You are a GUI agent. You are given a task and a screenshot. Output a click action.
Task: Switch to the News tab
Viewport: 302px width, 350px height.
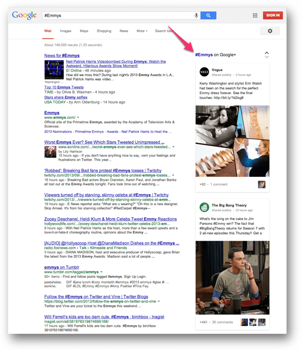point(124,31)
